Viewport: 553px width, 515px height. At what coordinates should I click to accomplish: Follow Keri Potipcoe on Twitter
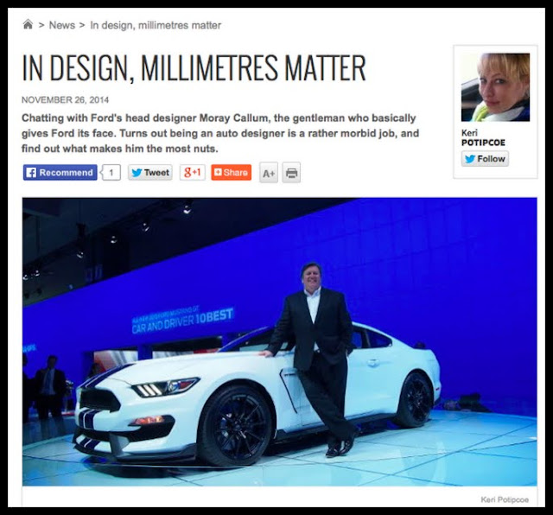coord(485,159)
